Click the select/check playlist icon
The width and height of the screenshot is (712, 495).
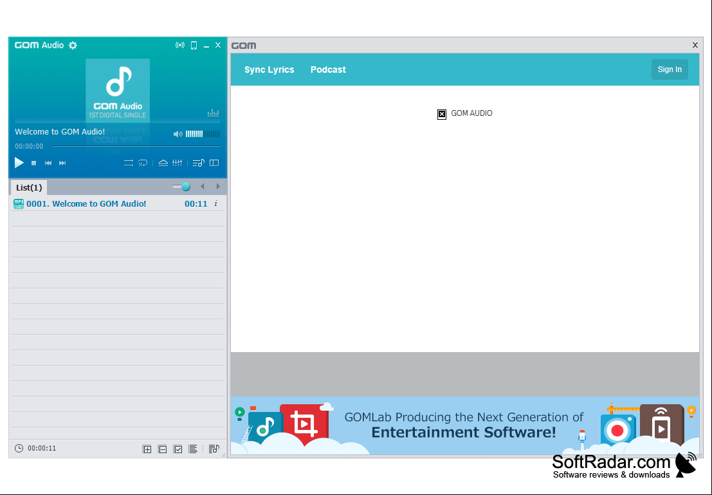click(178, 449)
